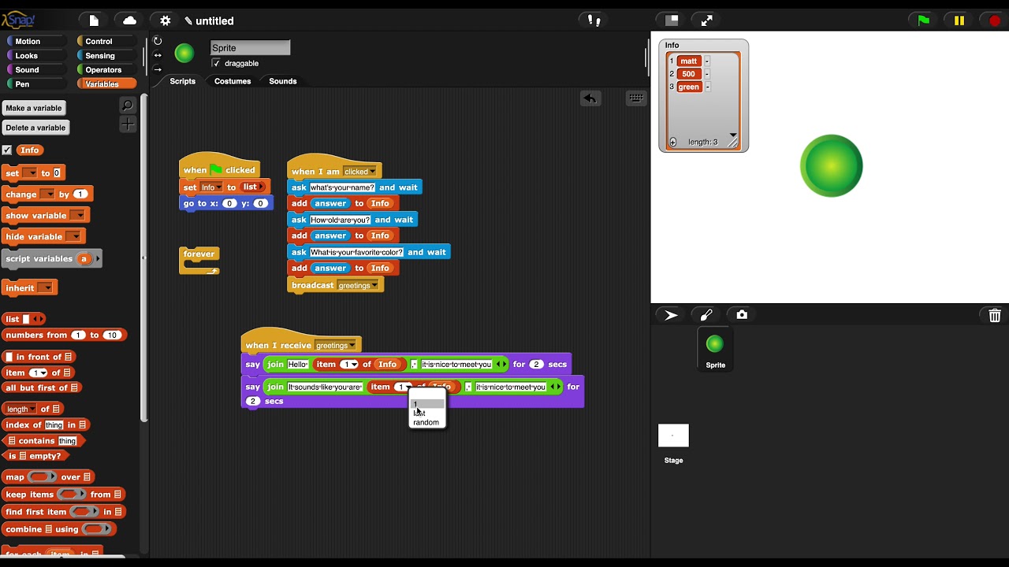The image size is (1009, 567).
Task: Open keyboard entry icon in script area
Action: [636, 98]
